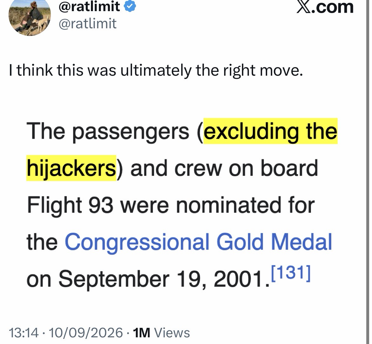Open the @ratlimit profile picture

tap(30, 18)
